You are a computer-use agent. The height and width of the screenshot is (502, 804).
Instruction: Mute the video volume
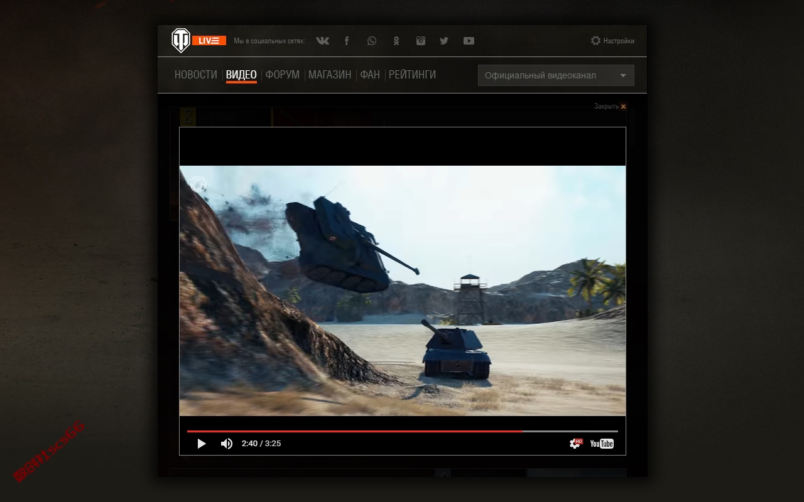[x=227, y=444]
